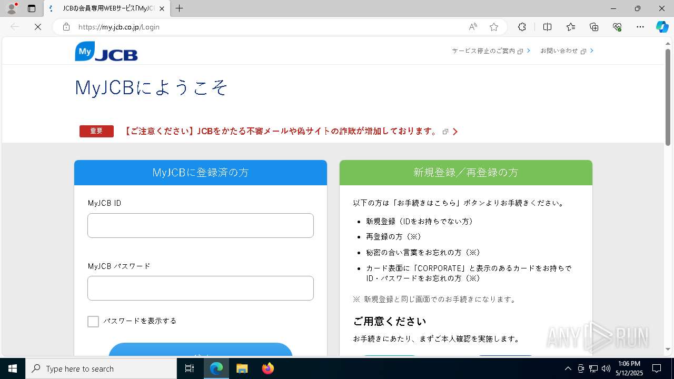Viewport: 674px width, 379px height.
Task: Open お問い合わせ link
Action: point(567,51)
